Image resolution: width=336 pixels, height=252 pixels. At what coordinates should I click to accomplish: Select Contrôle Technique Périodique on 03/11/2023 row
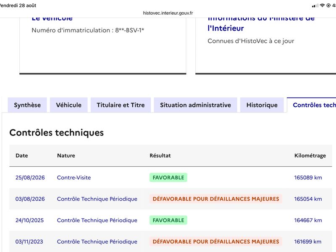(x=97, y=242)
